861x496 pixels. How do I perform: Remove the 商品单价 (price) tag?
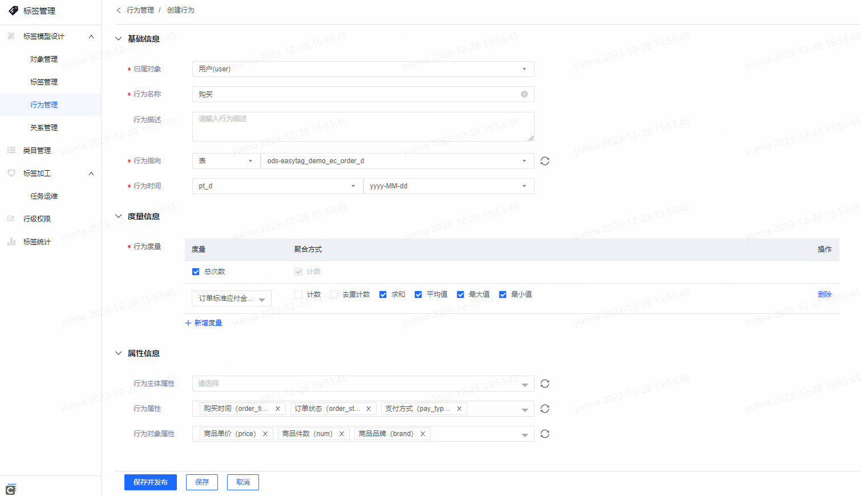(265, 434)
